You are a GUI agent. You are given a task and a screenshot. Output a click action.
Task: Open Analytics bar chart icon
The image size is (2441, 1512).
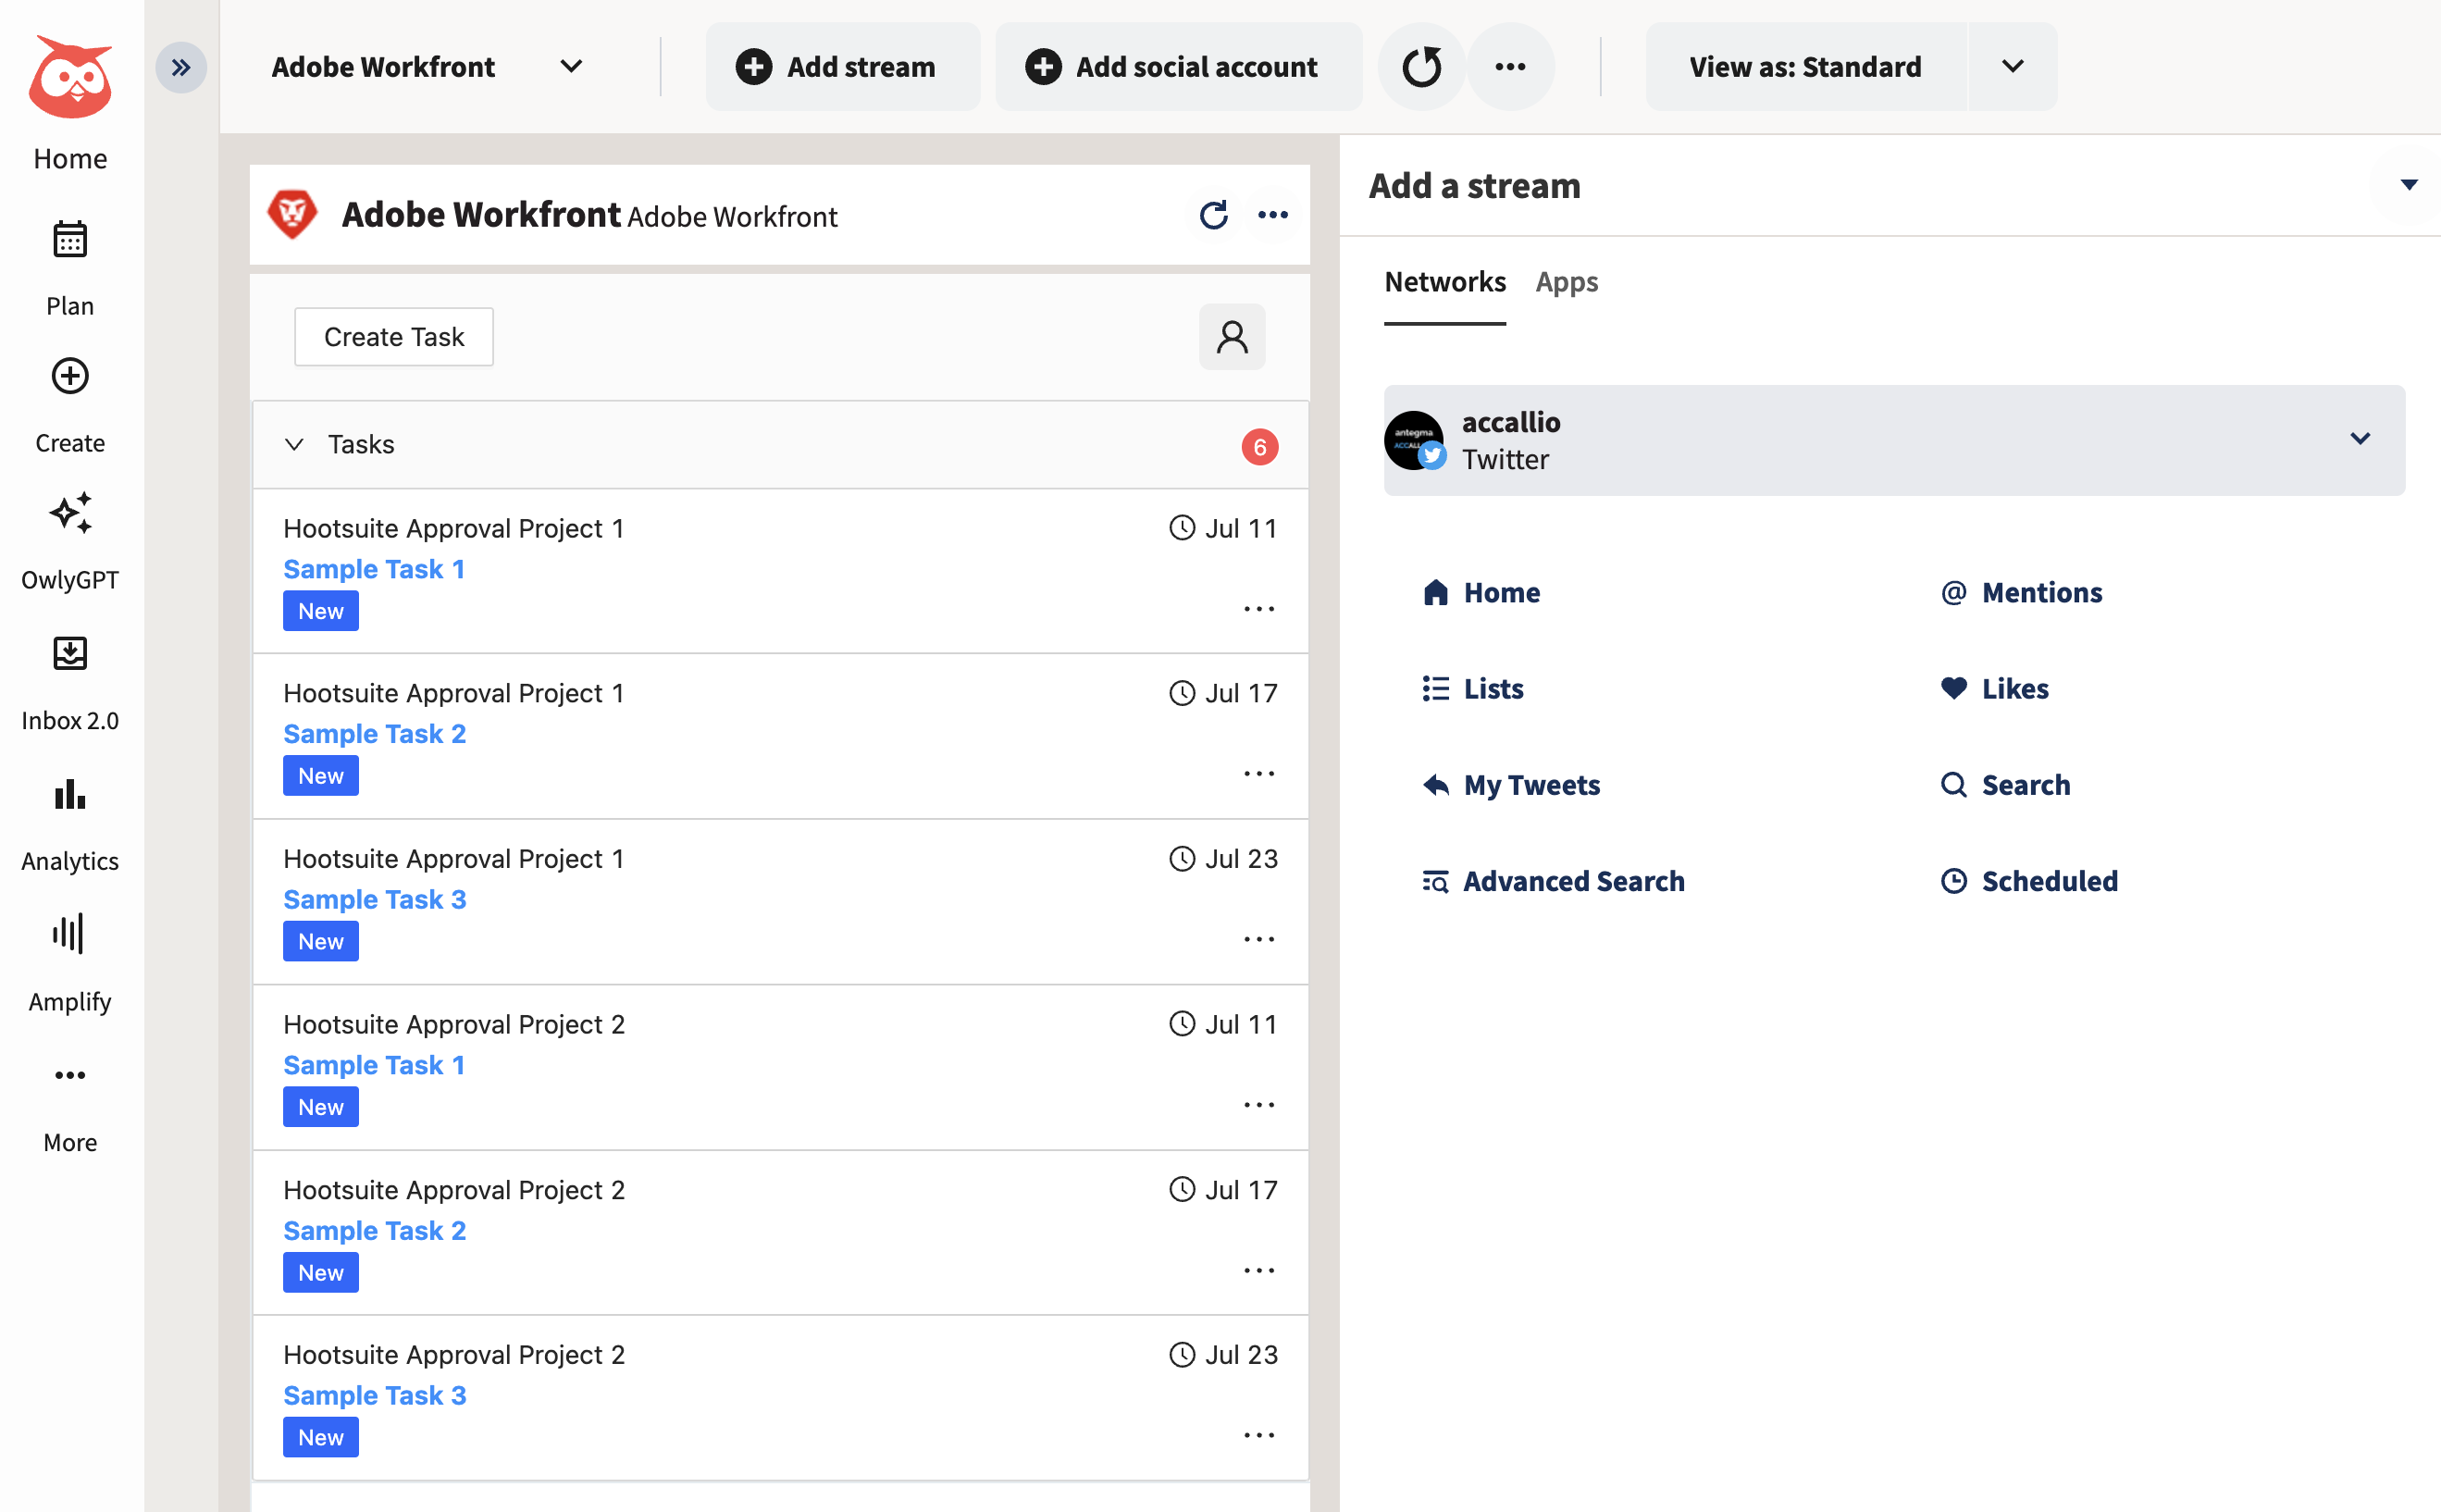70,795
